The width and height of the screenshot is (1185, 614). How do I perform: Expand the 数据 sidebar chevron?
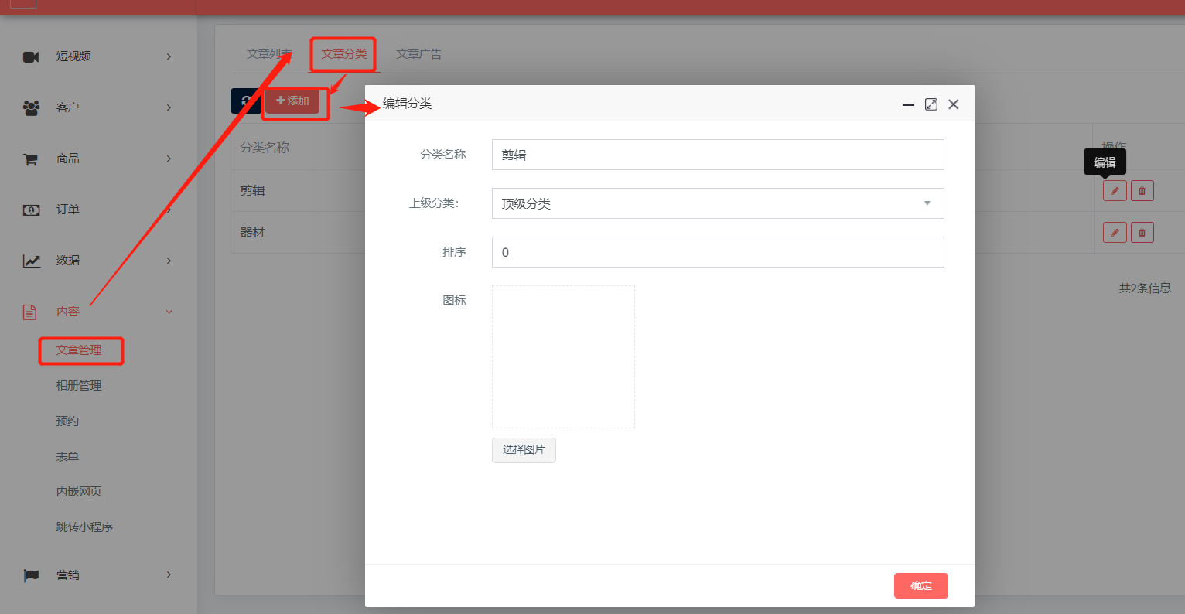169,261
